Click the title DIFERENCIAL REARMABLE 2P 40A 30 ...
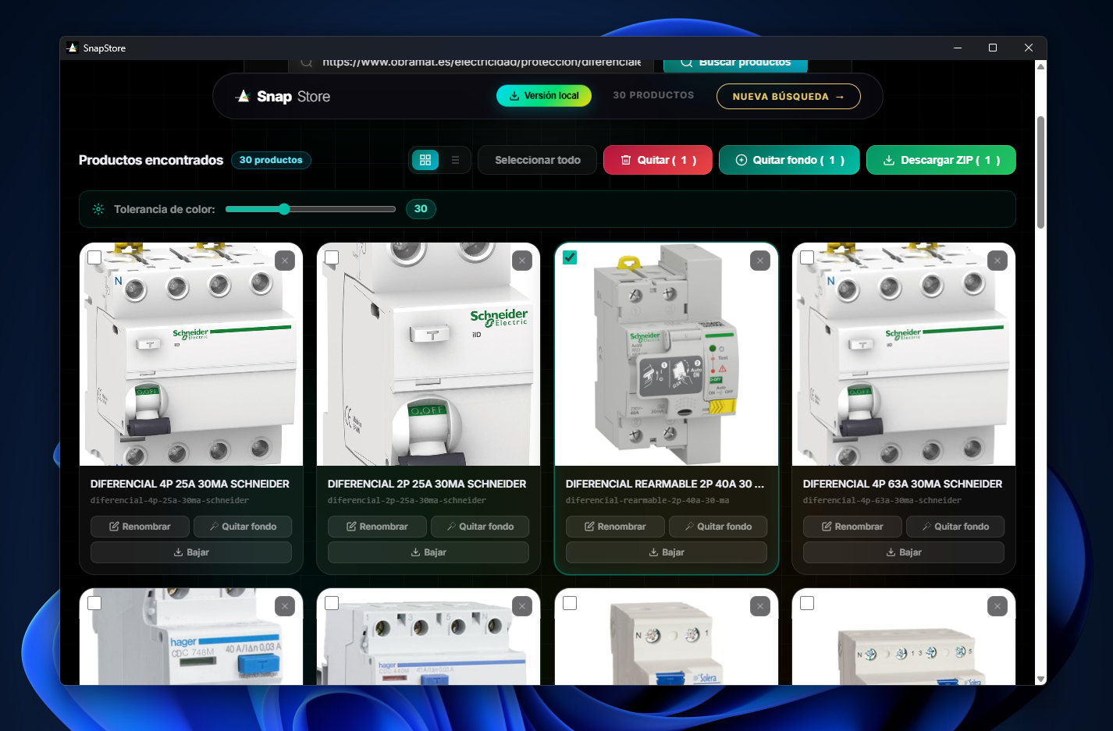Screen dimensions: 1113x731 [665, 484]
